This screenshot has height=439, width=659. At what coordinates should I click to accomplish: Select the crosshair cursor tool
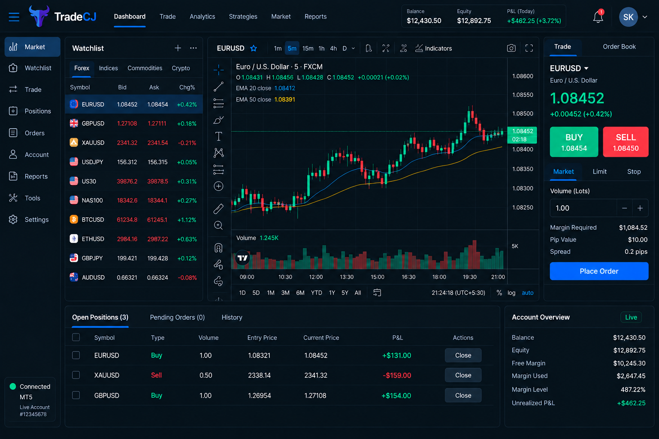point(218,69)
